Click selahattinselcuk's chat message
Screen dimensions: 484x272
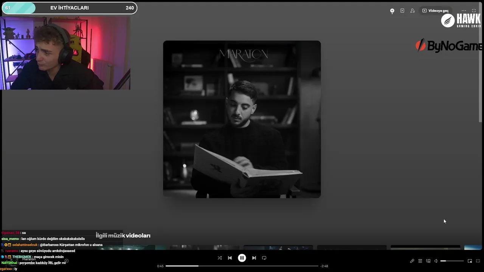pos(52,245)
